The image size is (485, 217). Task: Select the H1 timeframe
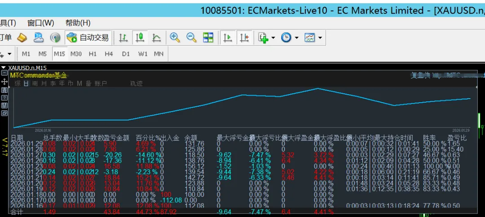click(93, 54)
